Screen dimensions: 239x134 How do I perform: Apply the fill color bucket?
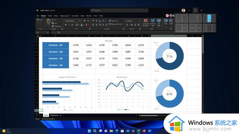tap(82, 25)
